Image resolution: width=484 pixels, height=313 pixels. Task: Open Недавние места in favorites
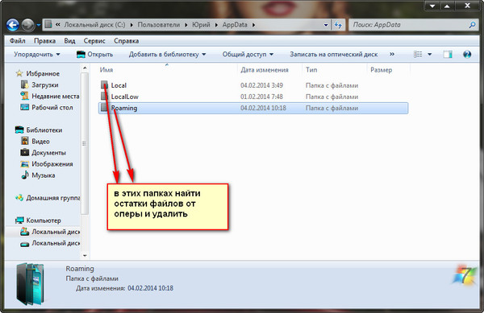coord(56,97)
